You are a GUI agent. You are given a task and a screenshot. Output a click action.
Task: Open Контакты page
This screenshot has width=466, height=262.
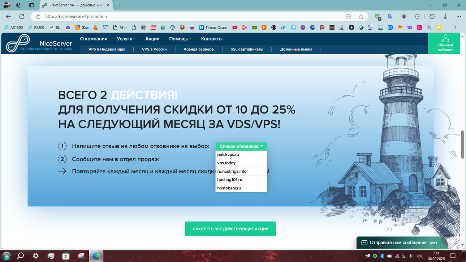pos(212,39)
